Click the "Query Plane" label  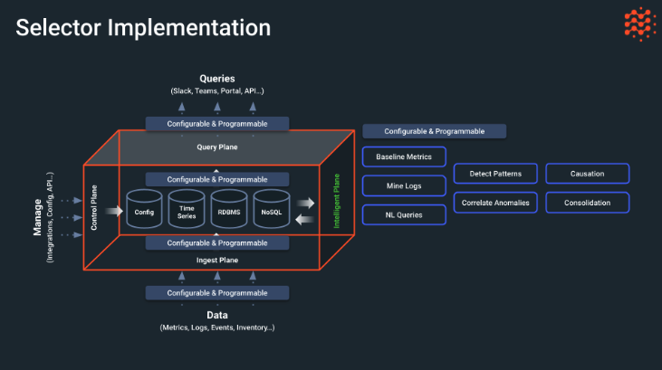pos(217,147)
